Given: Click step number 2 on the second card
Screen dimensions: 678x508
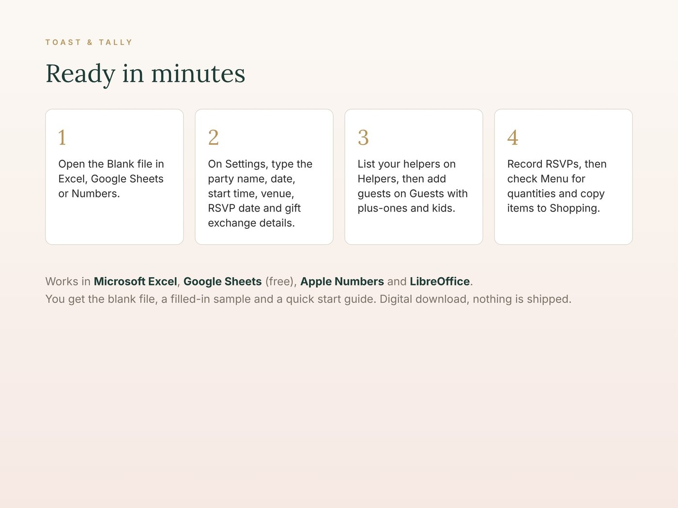Looking at the screenshot, I should click(214, 137).
